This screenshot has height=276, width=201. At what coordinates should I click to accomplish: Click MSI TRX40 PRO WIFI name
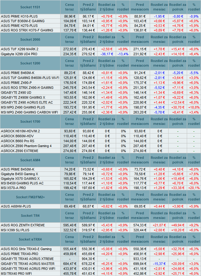16,274
